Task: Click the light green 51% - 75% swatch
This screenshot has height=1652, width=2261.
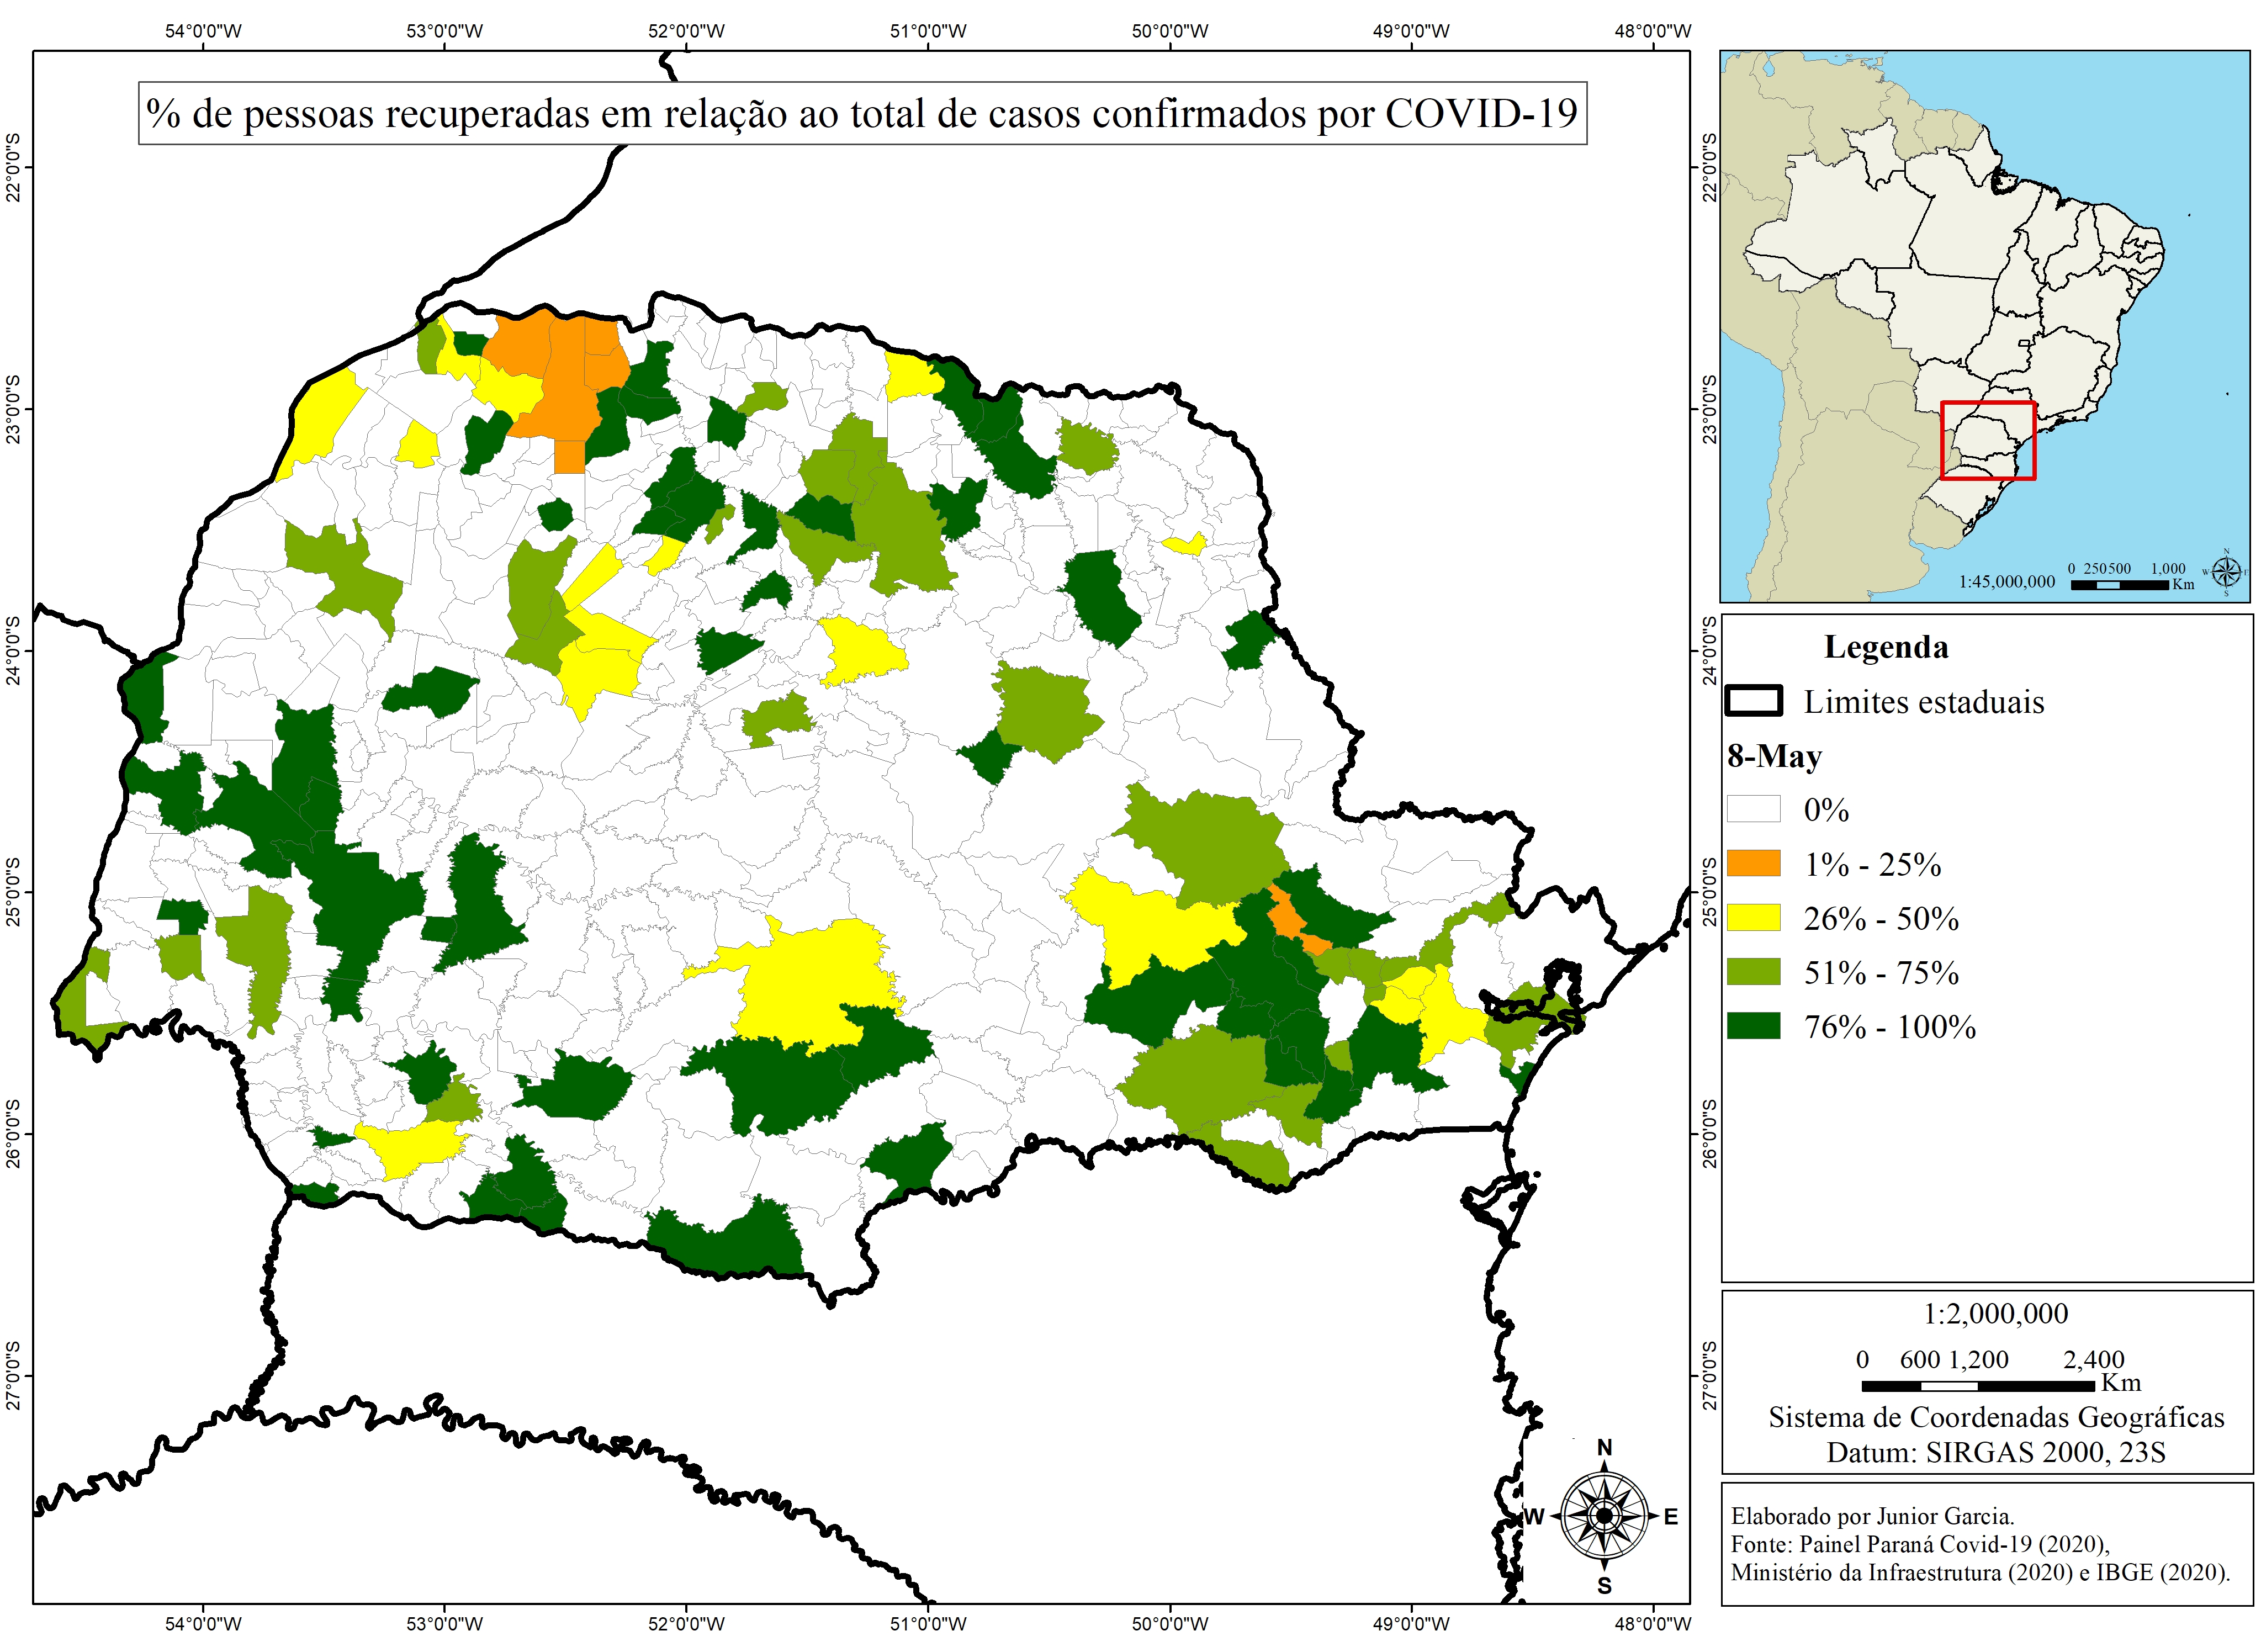Action: coord(1753,971)
